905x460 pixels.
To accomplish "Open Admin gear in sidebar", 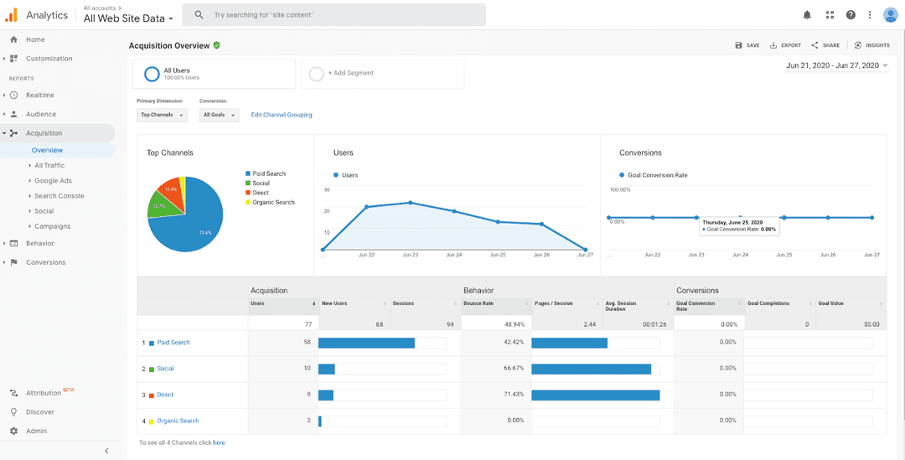I will [x=14, y=432].
